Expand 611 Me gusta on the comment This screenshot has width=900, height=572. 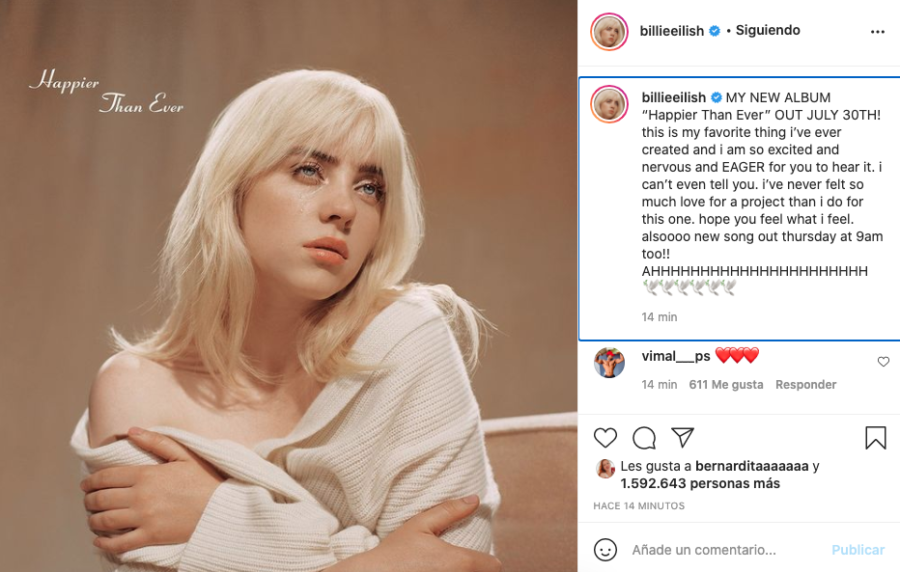point(725,384)
